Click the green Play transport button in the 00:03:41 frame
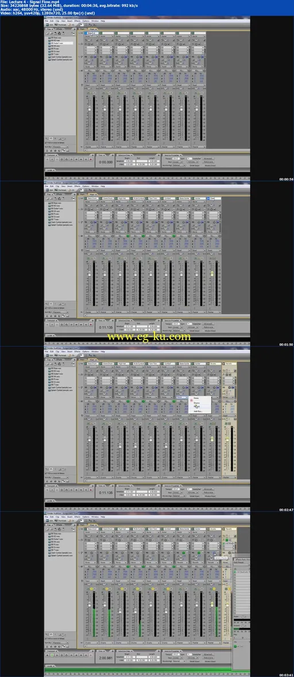The height and width of the screenshot is (677, 294). [52, 655]
